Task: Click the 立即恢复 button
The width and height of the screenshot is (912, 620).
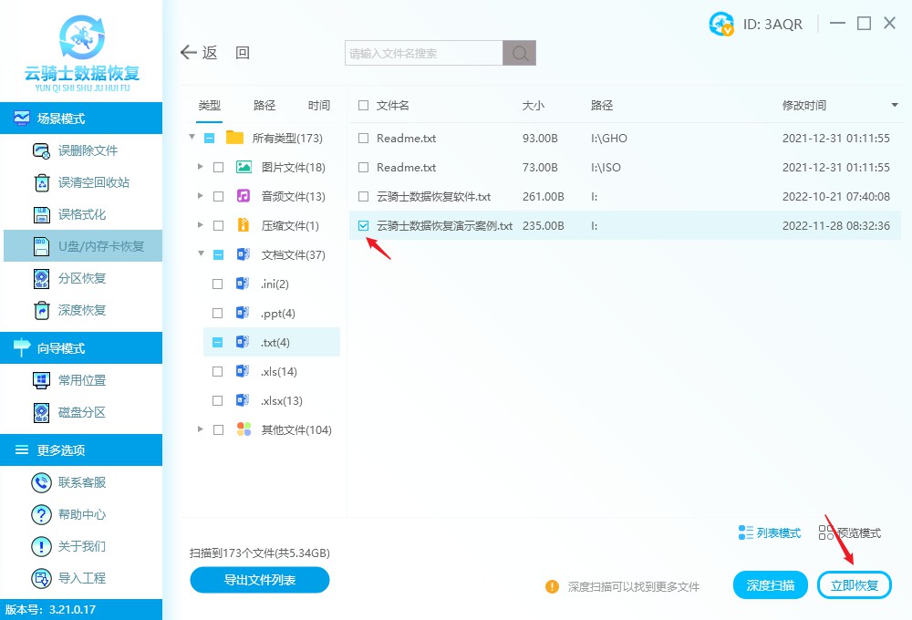Action: click(854, 584)
